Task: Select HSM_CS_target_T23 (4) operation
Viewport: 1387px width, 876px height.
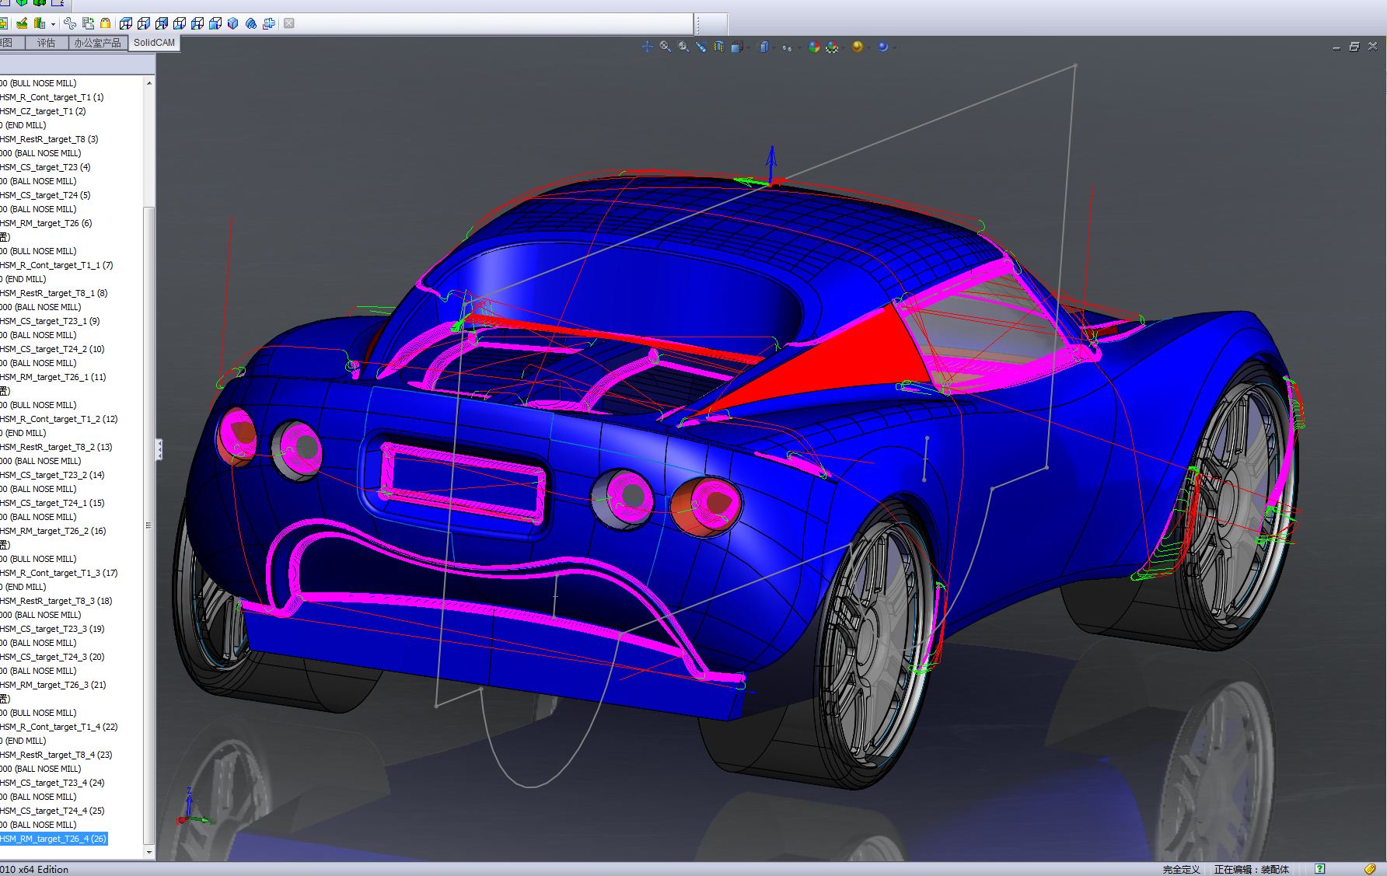Action: click(46, 167)
